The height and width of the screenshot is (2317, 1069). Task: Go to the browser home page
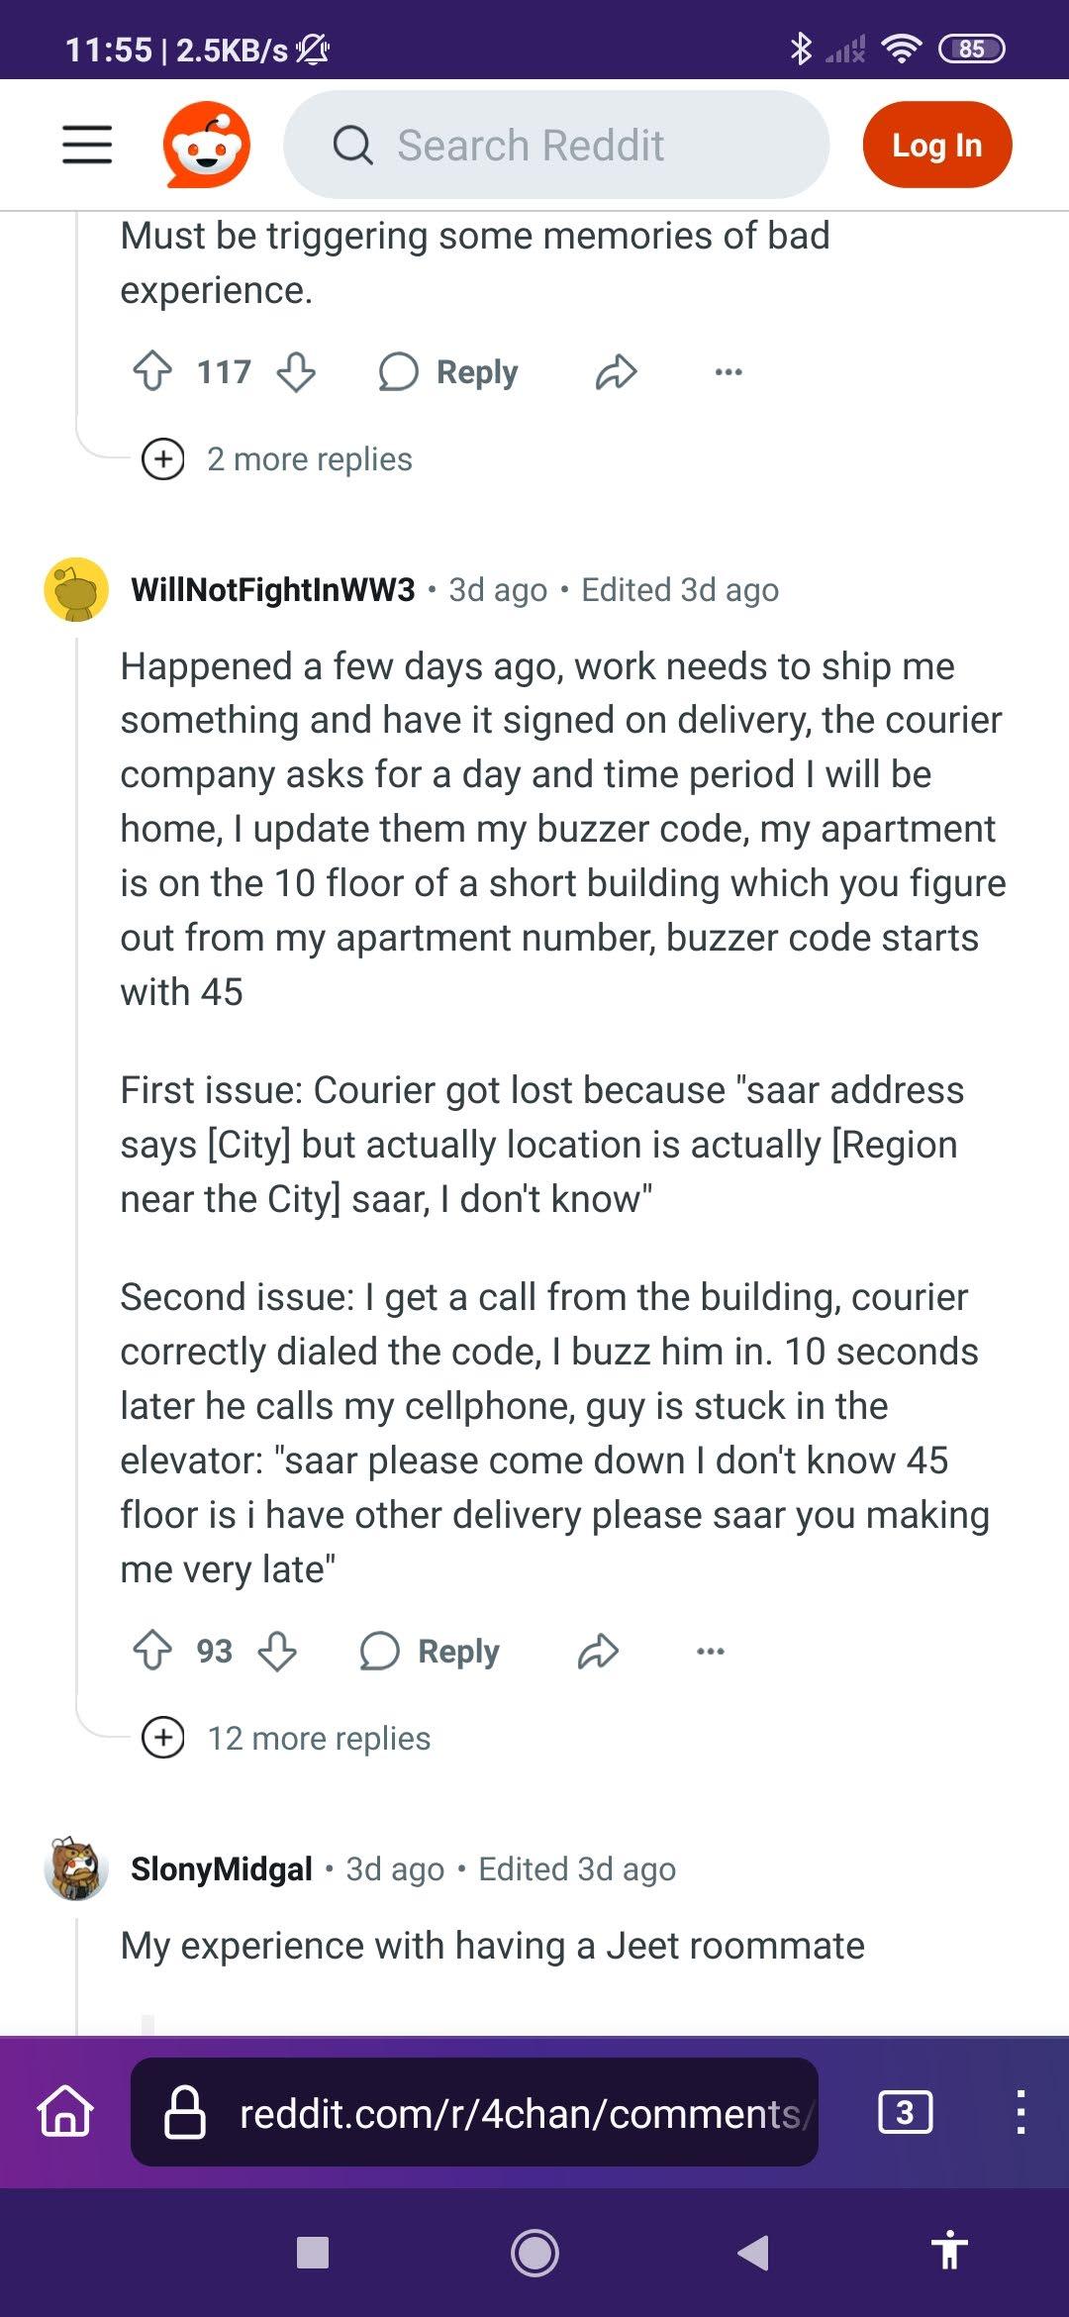pyautogui.click(x=65, y=2112)
